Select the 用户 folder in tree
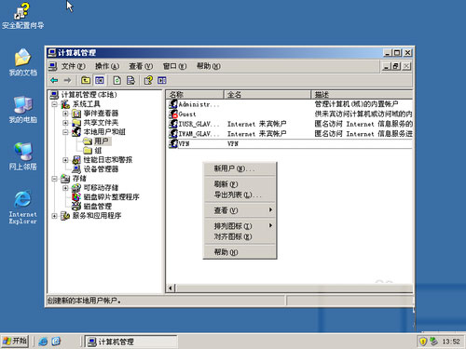Image resolution: width=466 pixels, height=349 pixels. 97,141
